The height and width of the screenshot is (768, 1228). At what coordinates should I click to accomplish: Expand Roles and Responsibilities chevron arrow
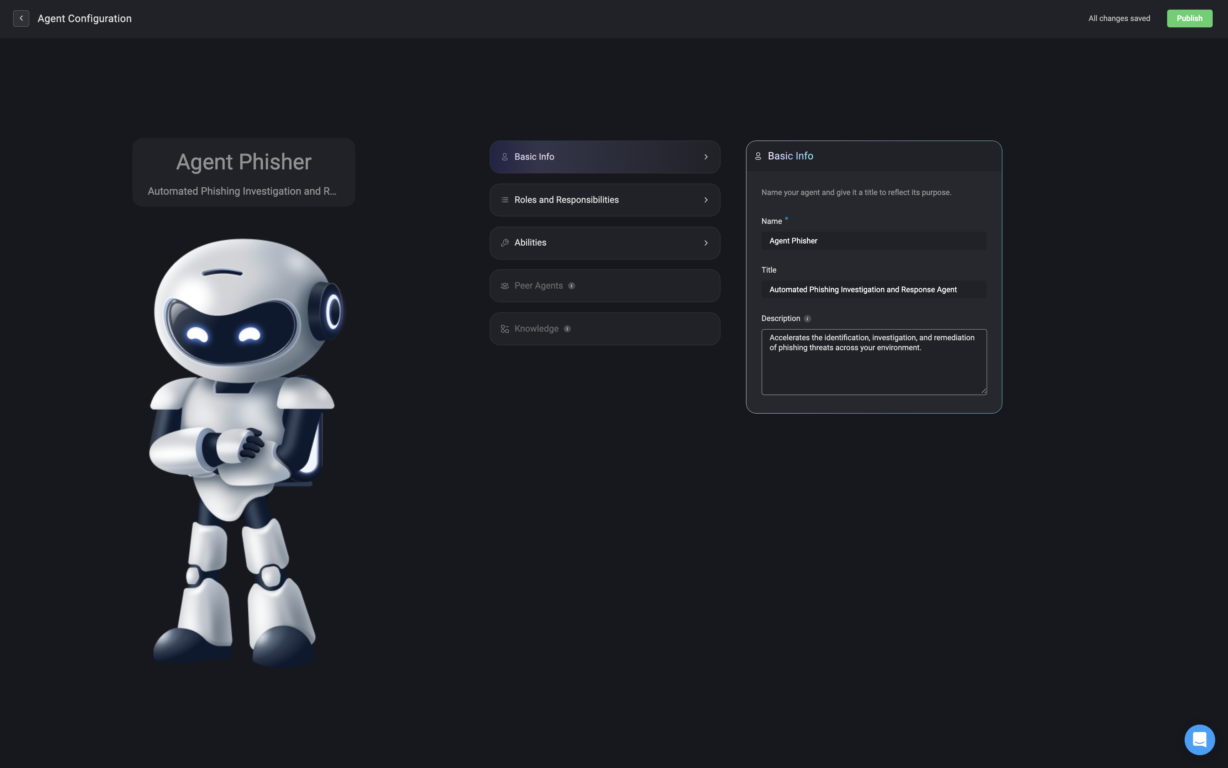pos(705,200)
